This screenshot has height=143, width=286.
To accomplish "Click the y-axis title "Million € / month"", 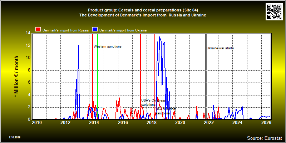I will [x=16, y=77].
